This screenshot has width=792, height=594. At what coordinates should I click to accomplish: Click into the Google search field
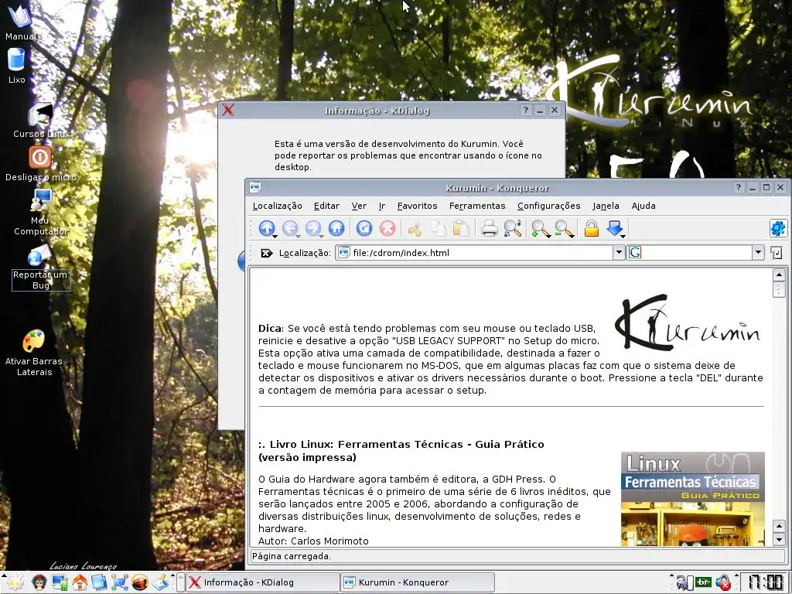689,253
